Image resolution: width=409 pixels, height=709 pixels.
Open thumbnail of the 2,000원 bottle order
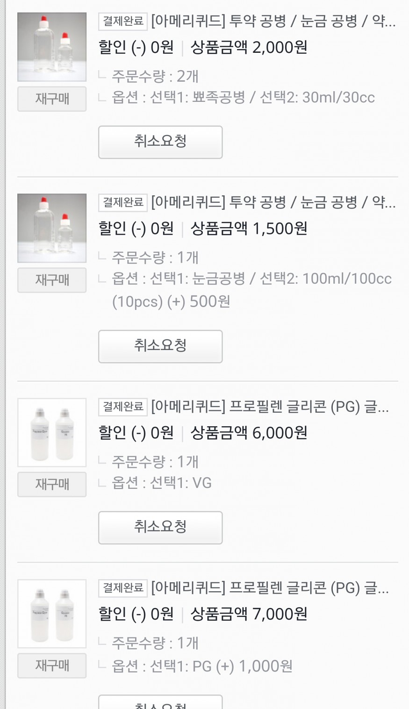[52, 47]
